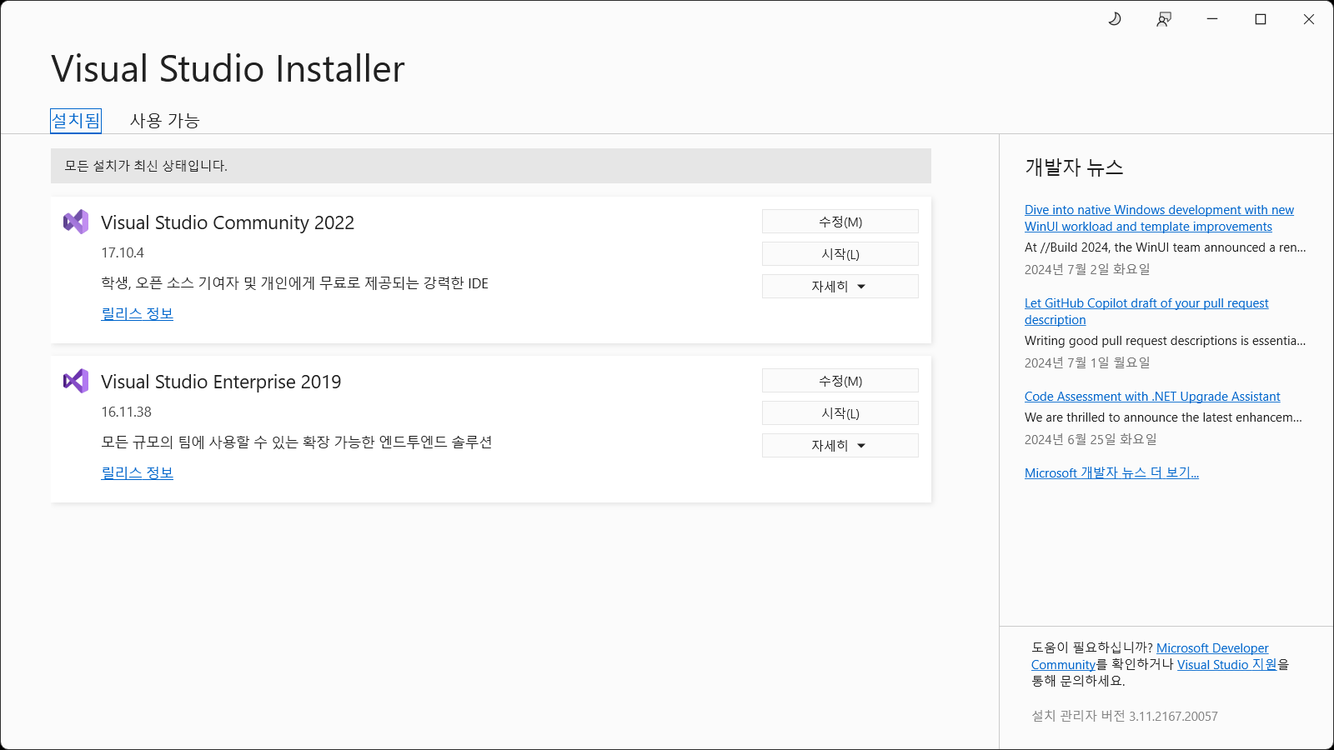Click 수정(M) for Enterprise 2019
Viewport: 1334px width, 750px height.
click(x=840, y=381)
